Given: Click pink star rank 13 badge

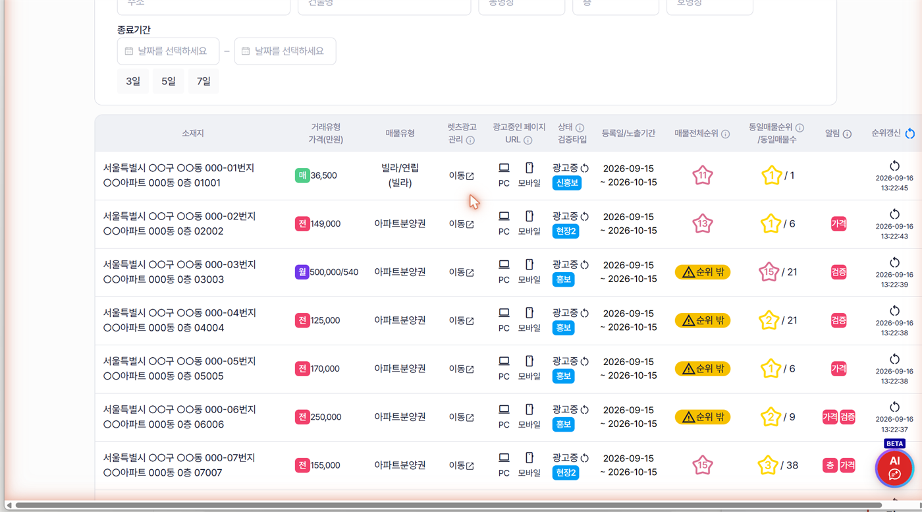Looking at the screenshot, I should tap(703, 224).
